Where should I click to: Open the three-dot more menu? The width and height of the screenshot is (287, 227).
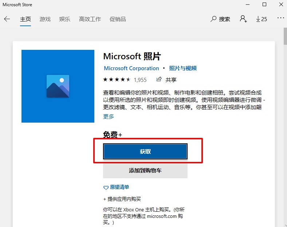(x=280, y=18)
